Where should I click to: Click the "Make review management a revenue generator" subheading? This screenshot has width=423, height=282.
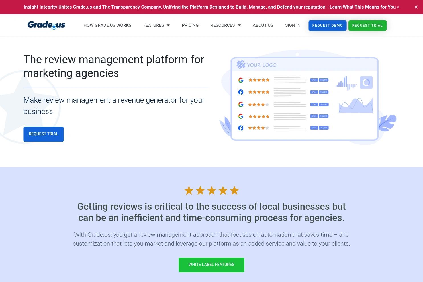coord(114,106)
